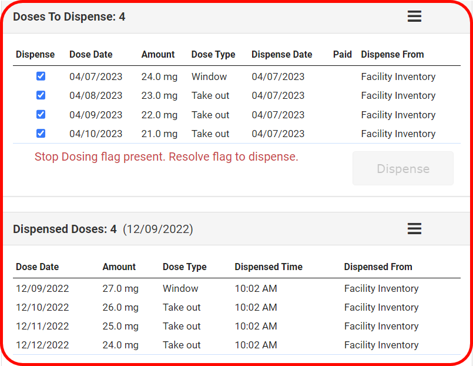Click the Dispense Date column header

click(x=281, y=54)
